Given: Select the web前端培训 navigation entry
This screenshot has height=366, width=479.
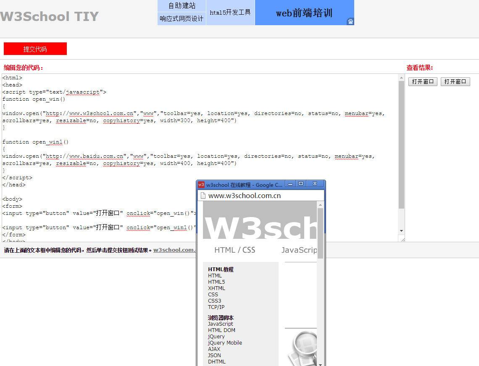Looking at the screenshot, I should pyautogui.click(x=304, y=13).
